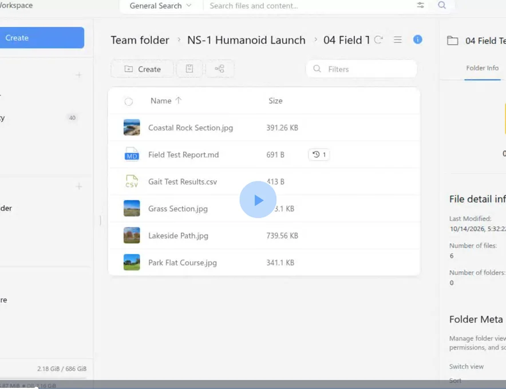Click the share tree toolbar icon
Screen dimensions: 506x389
[x=220, y=69]
